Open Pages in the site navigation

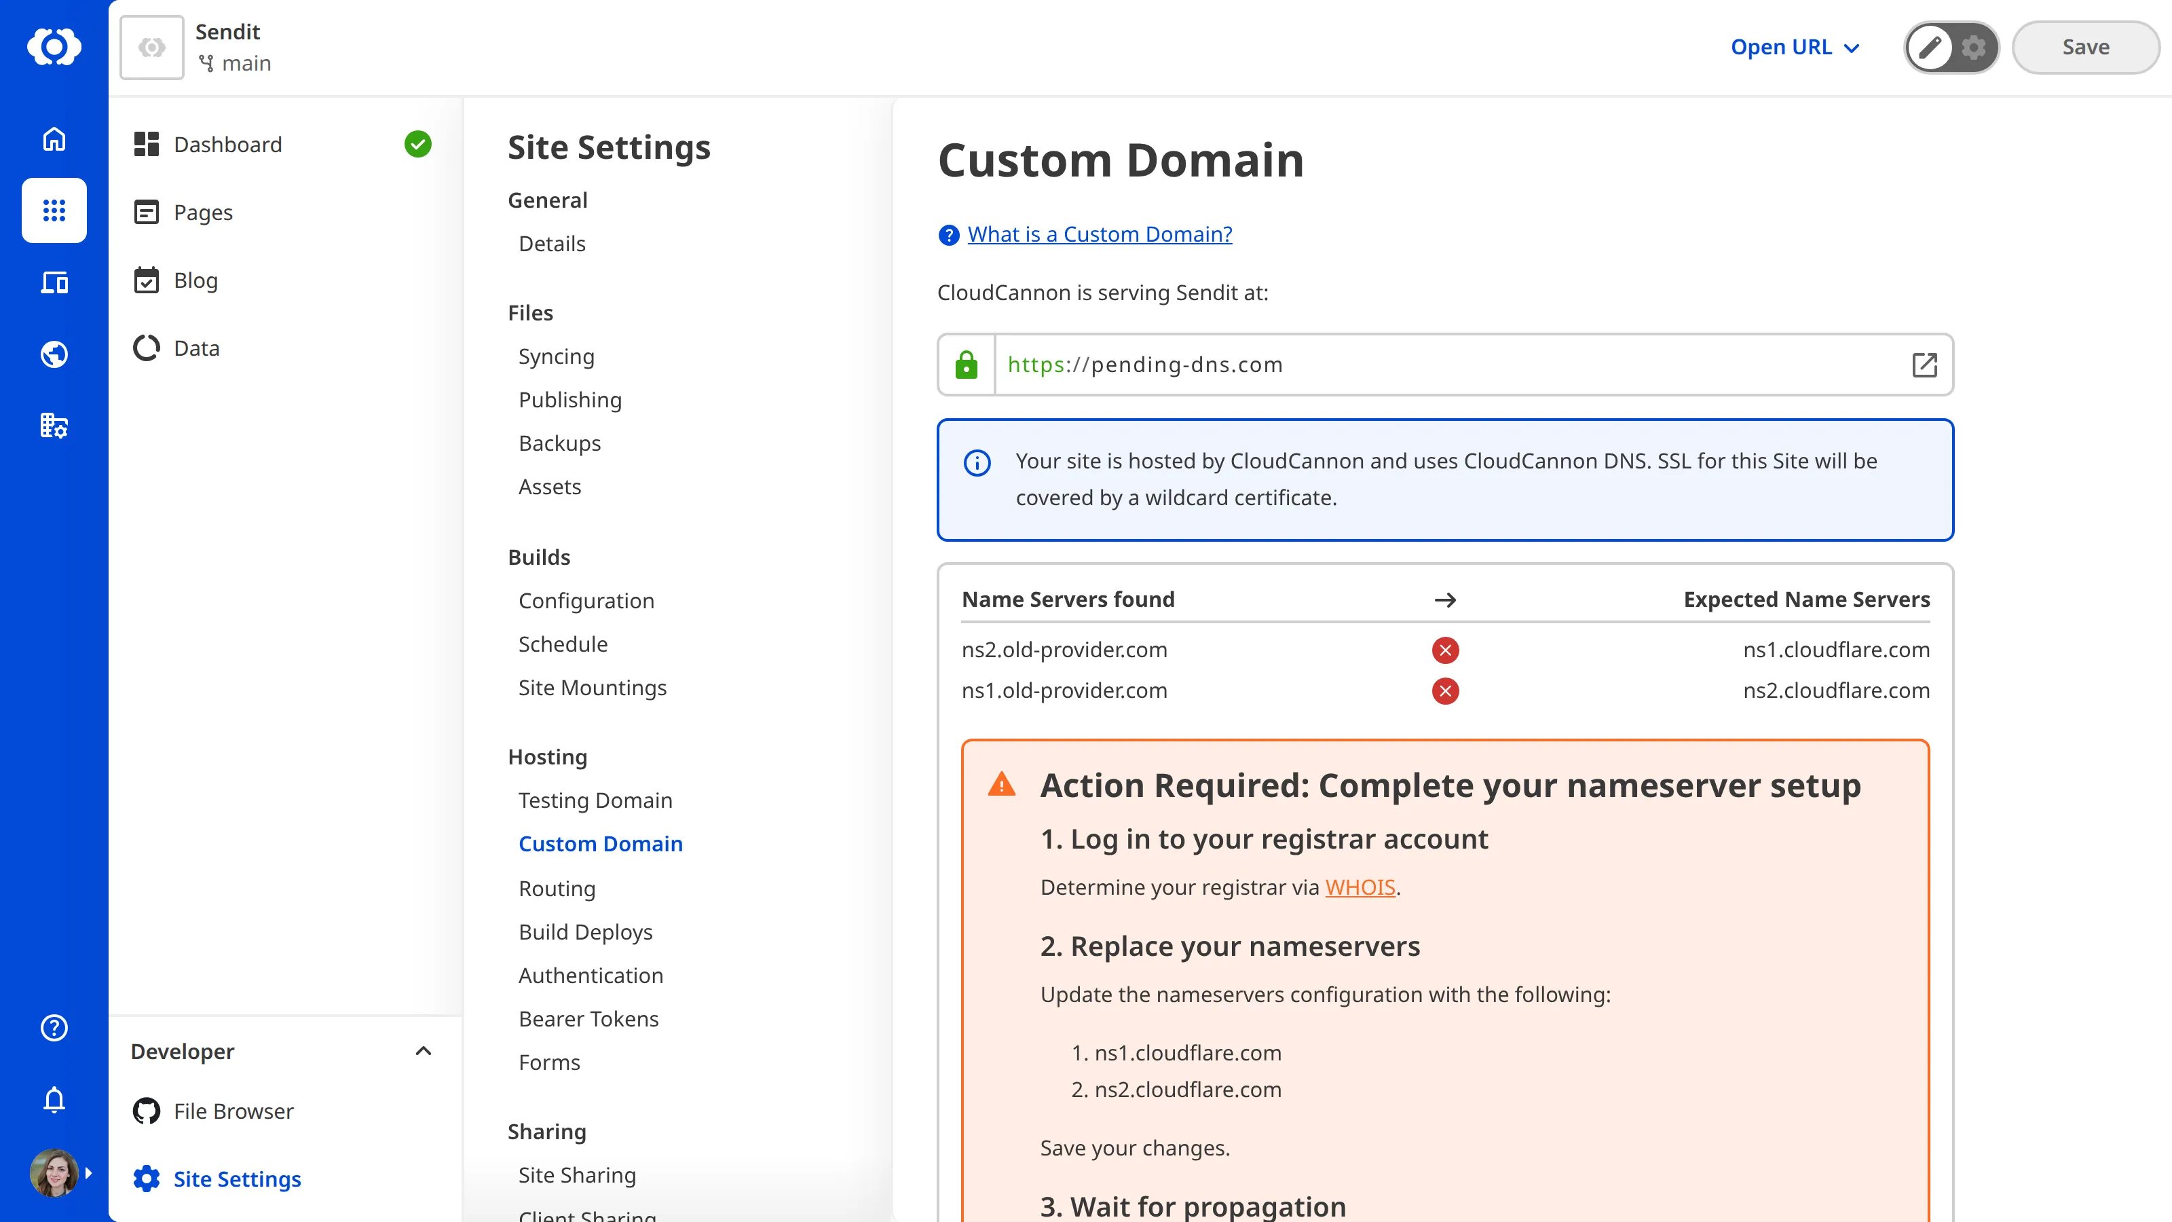point(202,212)
